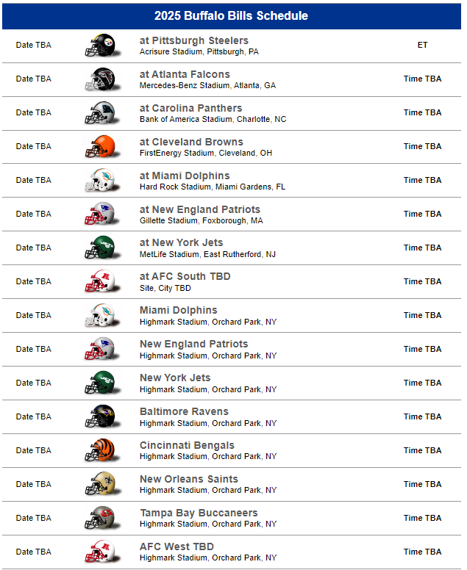Viewport: 467px width, 570px height.
Task: Click the AFC West TBD helmet icon
Action: point(99,552)
